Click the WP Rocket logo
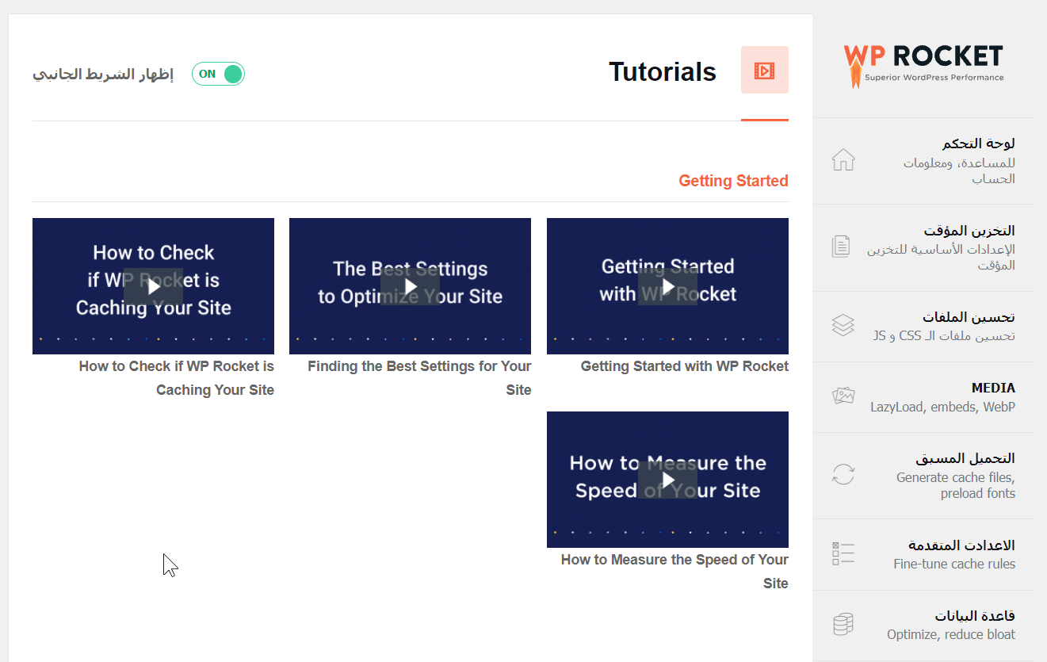Image resolution: width=1047 pixels, height=662 pixels. pos(923,66)
